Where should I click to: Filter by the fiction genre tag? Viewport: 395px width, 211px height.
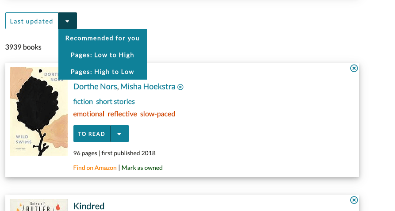click(x=83, y=101)
